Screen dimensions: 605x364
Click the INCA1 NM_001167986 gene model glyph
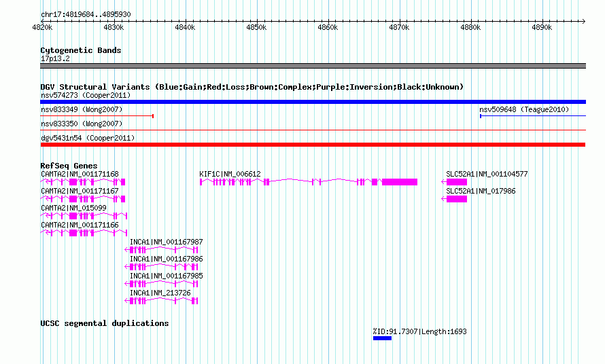161,267
